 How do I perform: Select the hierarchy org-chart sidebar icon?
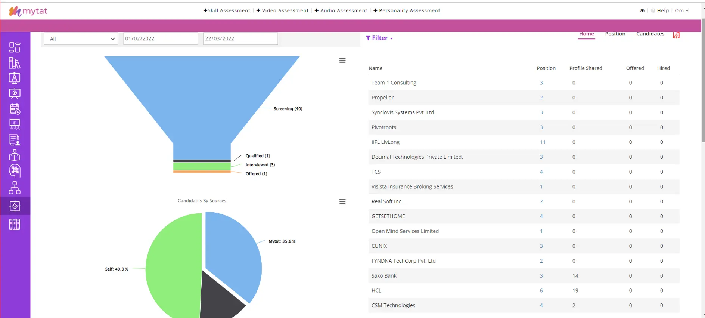15,188
